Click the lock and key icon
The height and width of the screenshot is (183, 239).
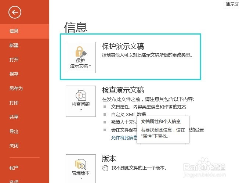tap(81, 51)
